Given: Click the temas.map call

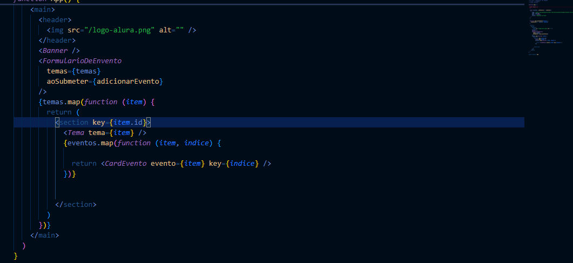Looking at the screenshot, I should point(61,102).
